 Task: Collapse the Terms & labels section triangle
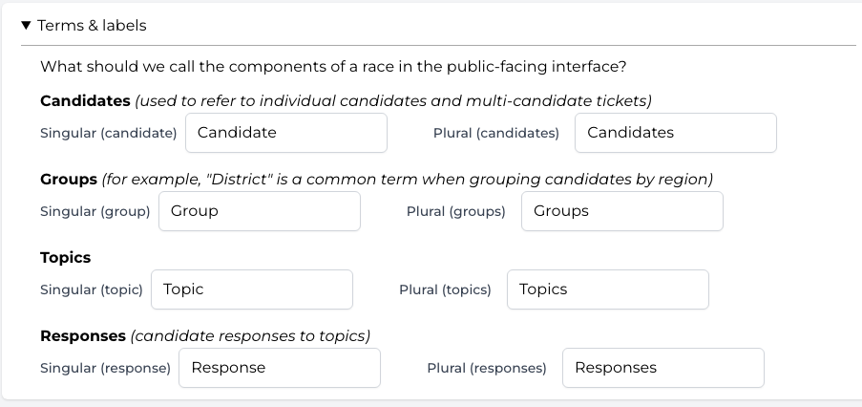coord(26,26)
